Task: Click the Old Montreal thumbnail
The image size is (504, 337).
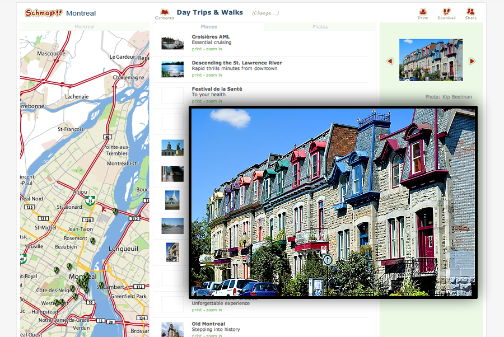Action: click(x=172, y=329)
